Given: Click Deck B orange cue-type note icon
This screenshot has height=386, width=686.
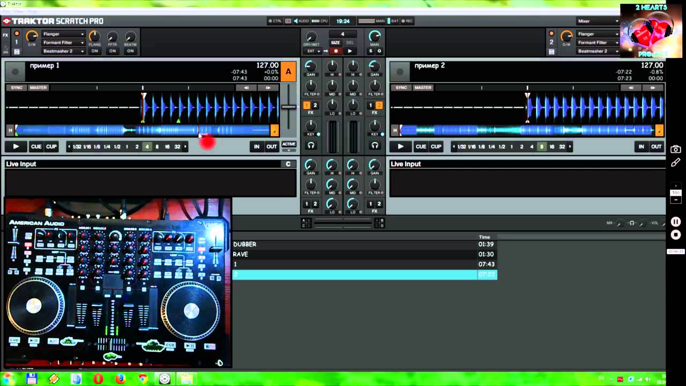Looking at the screenshot, I should (659, 130).
